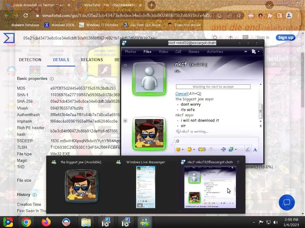Open History info icon
This screenshot has height=228, width=305.
[35, 195]
